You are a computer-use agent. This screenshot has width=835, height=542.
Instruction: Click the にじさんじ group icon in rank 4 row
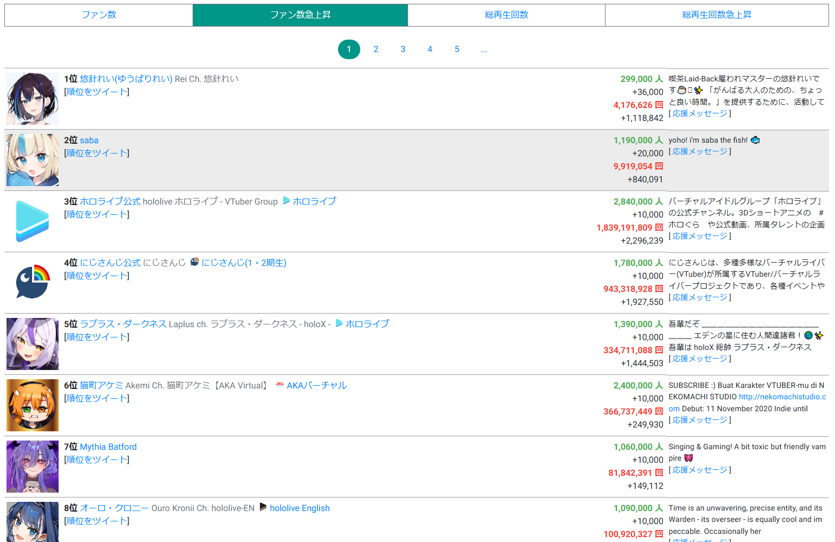point(195,262)
